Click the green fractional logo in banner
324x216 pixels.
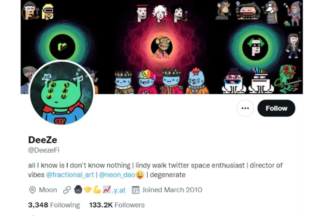click(x=62, y=47)
